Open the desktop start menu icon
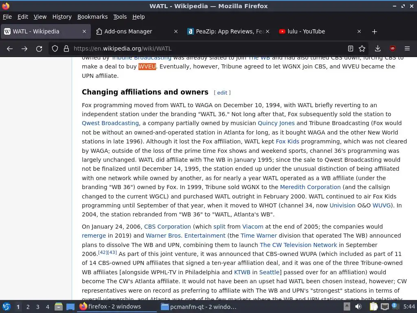417x313 pixels. [6, 307]
